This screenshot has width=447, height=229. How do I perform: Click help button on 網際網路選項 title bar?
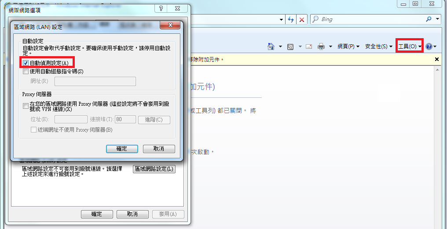[161, 9]
